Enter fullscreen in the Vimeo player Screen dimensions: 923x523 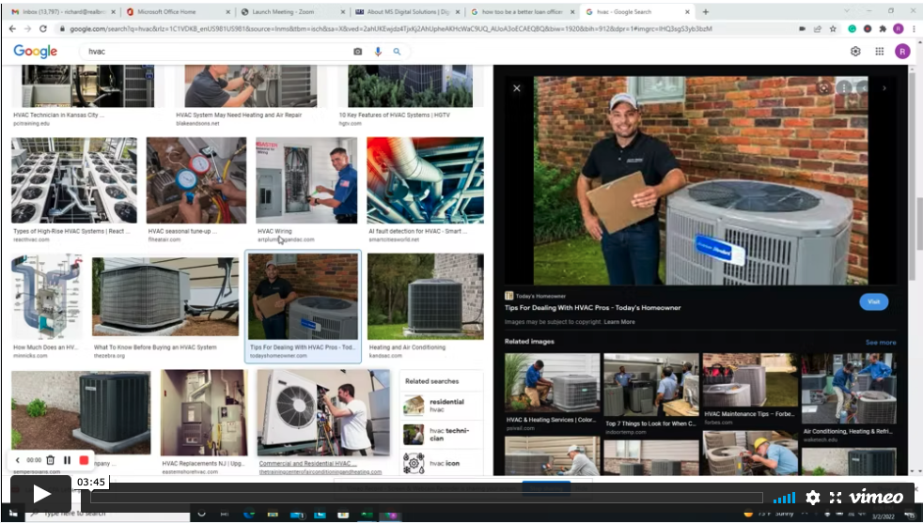coord(835,498)
